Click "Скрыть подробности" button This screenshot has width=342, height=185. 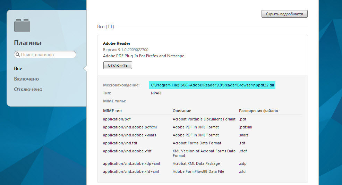[x=284, y=14]
